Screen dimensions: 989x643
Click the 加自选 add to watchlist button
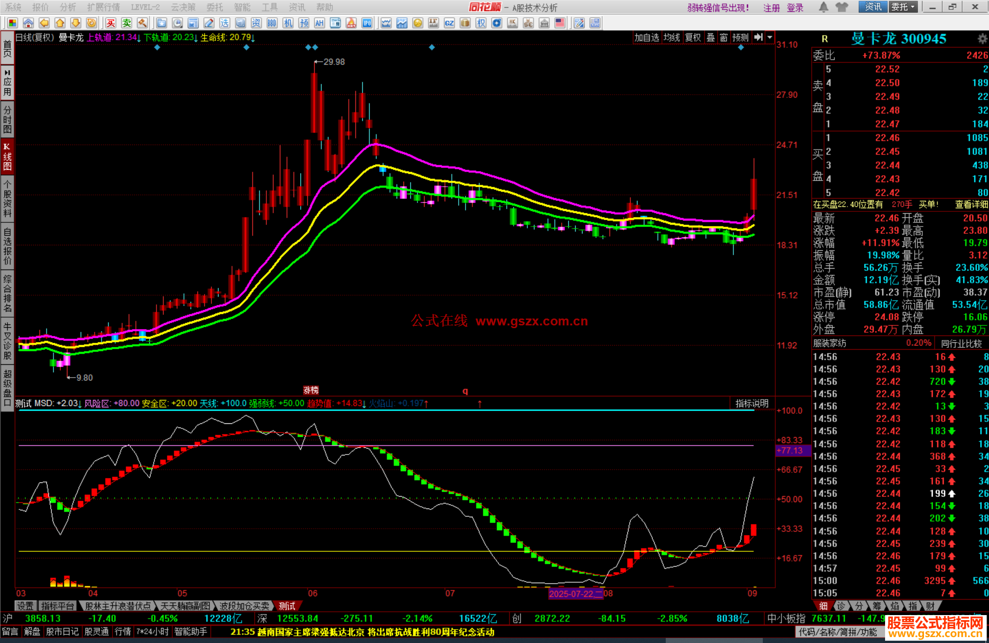pyautogui.click(x=646, y=38)
